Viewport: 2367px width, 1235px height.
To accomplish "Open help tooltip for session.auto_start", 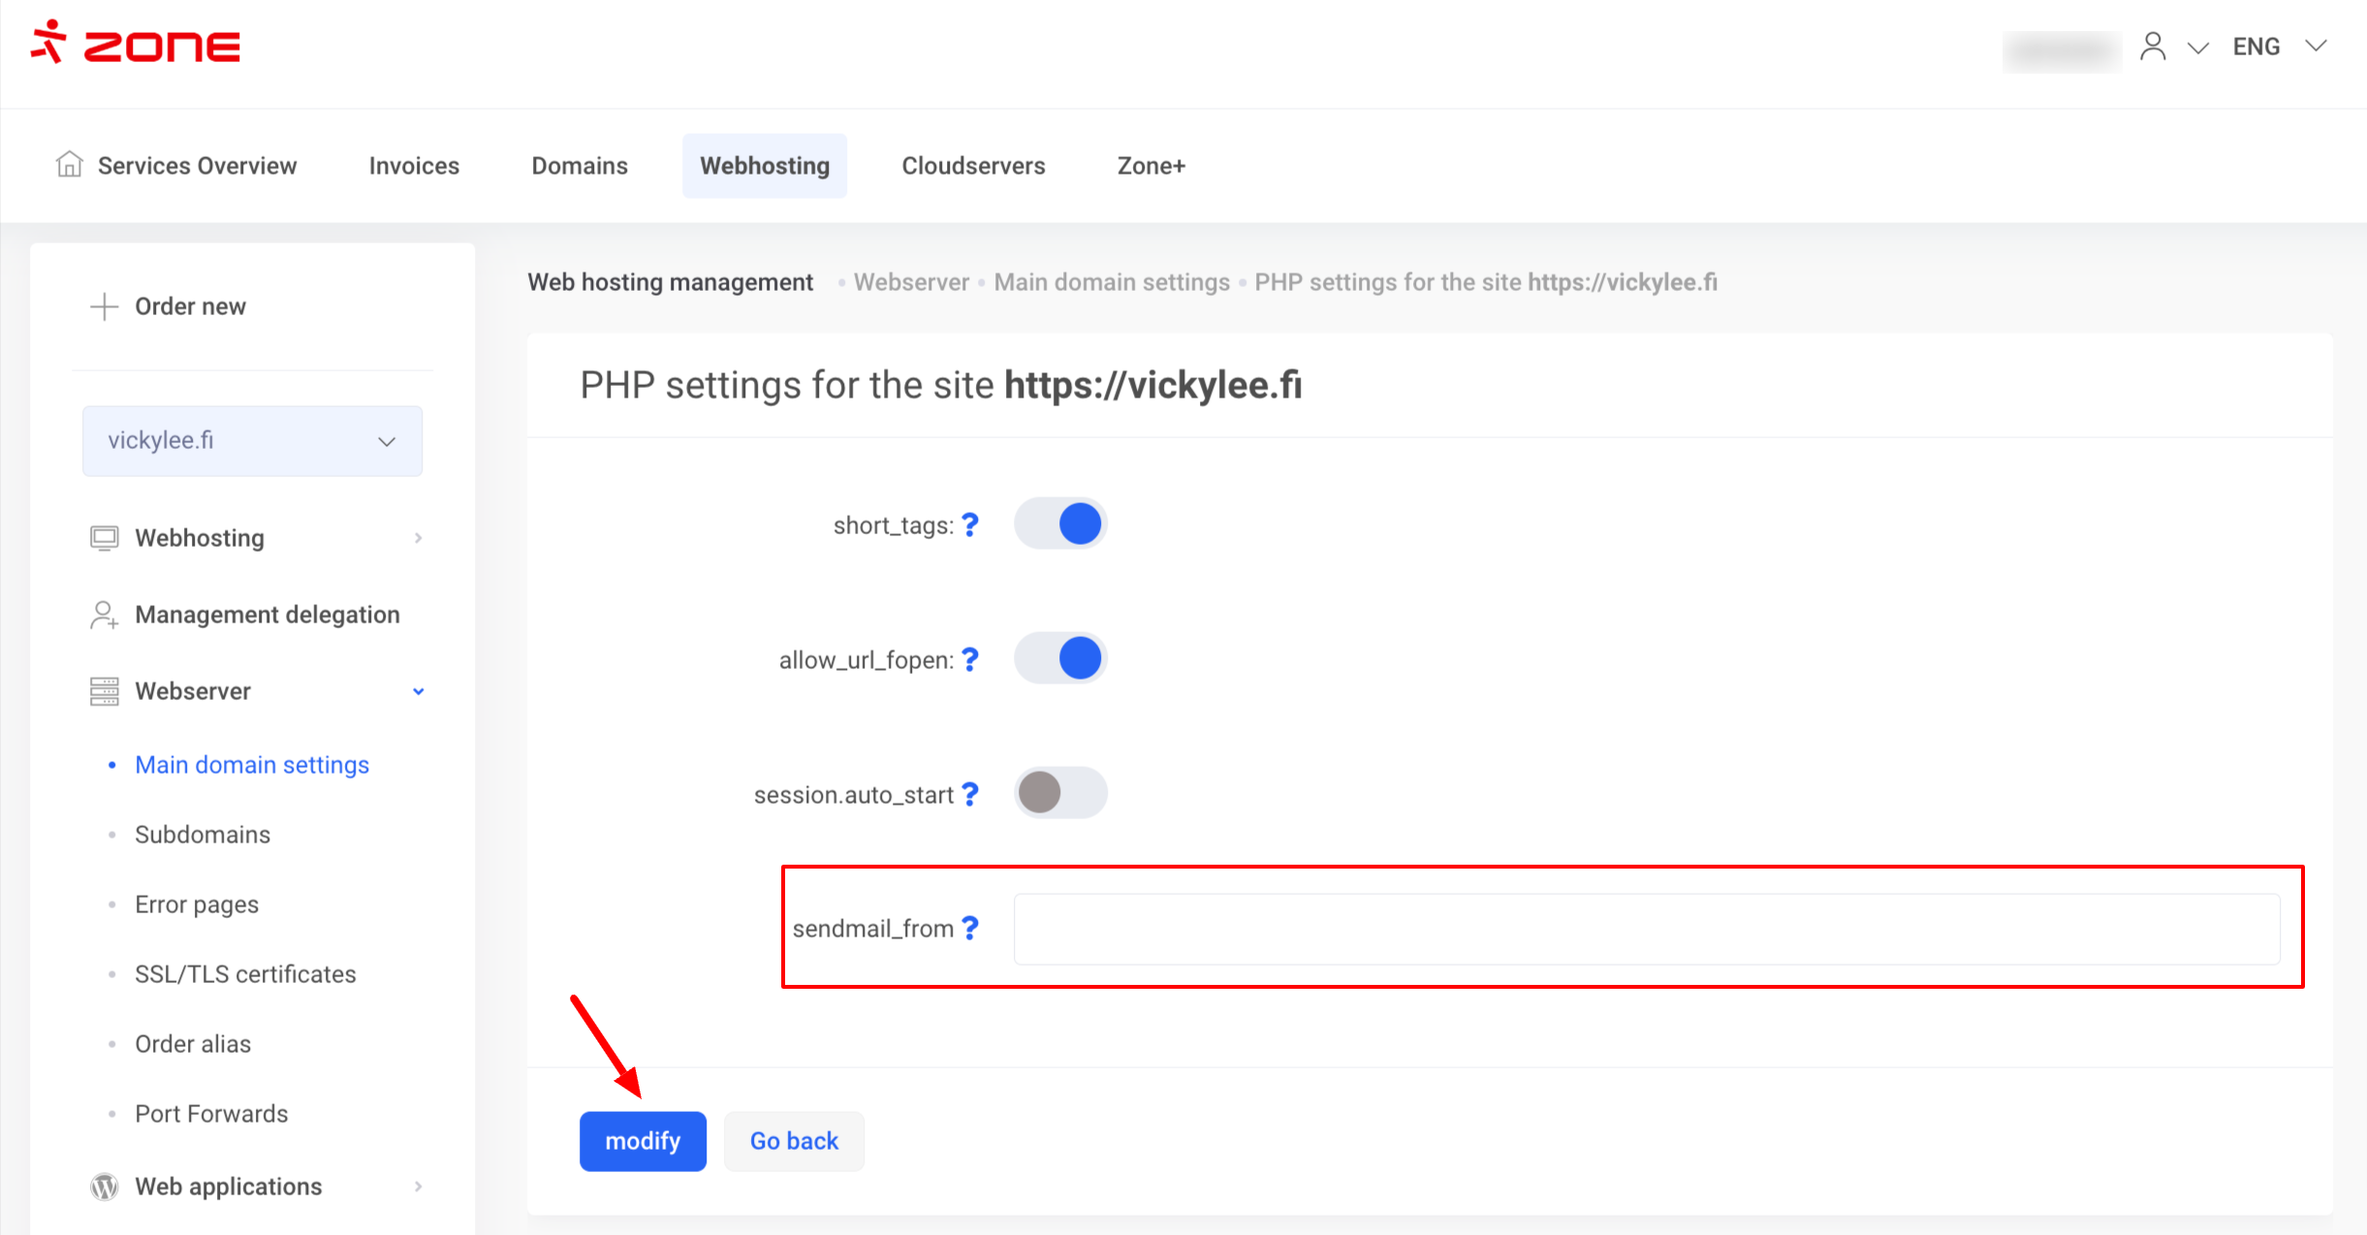I will pos(970,795).
